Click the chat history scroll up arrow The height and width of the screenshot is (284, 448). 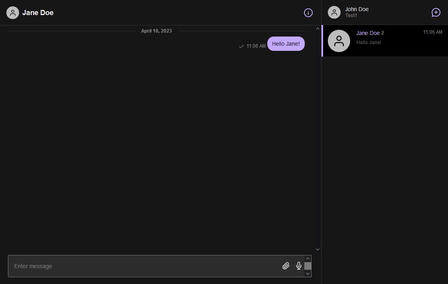[317, 29]
